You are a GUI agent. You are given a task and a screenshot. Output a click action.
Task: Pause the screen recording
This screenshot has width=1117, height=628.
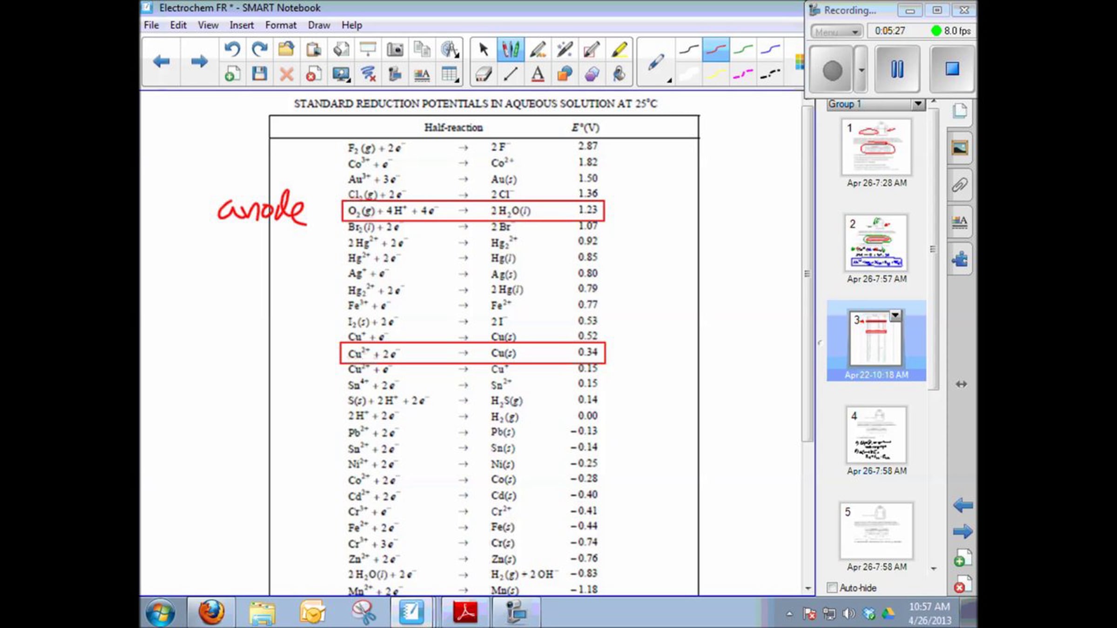click(897, 69)
